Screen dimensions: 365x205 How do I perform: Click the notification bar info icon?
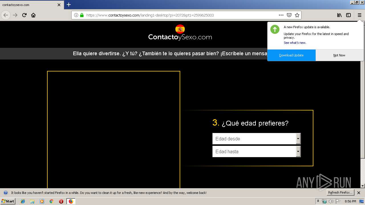pyautogui.click(x=5, y=193)
